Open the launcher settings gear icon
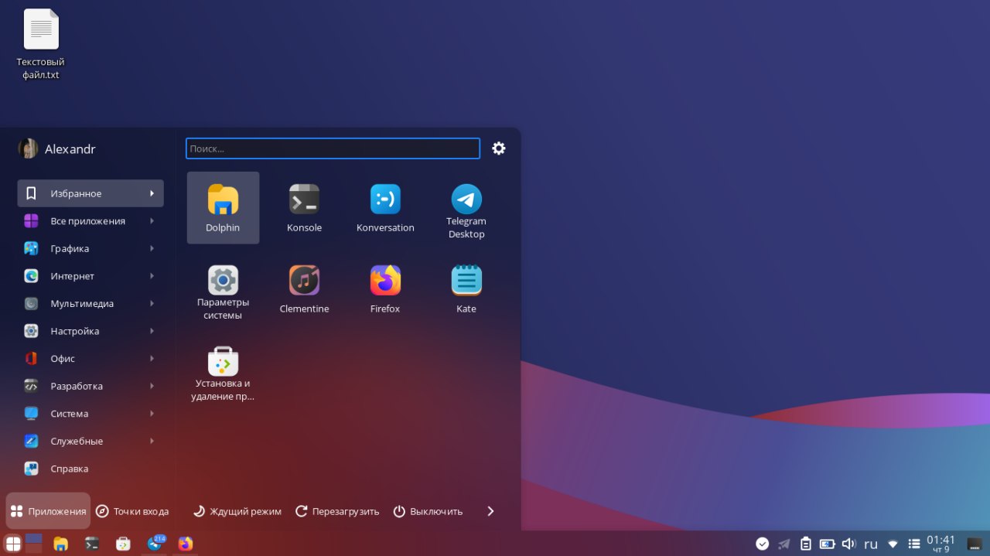 point(499,148)
